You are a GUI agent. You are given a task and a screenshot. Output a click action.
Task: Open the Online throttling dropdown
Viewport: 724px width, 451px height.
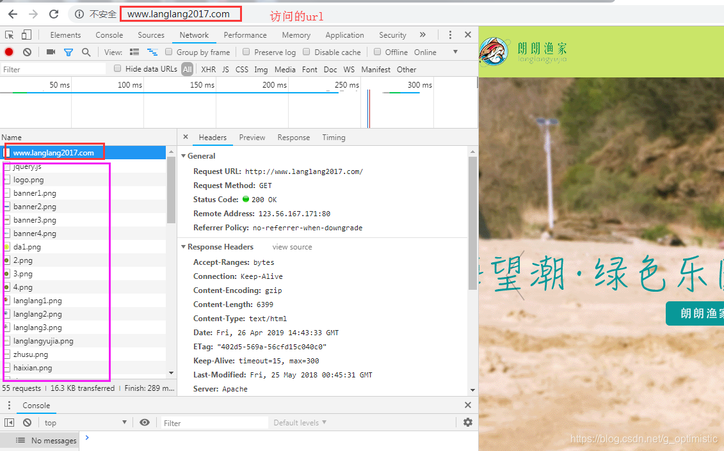437,52
